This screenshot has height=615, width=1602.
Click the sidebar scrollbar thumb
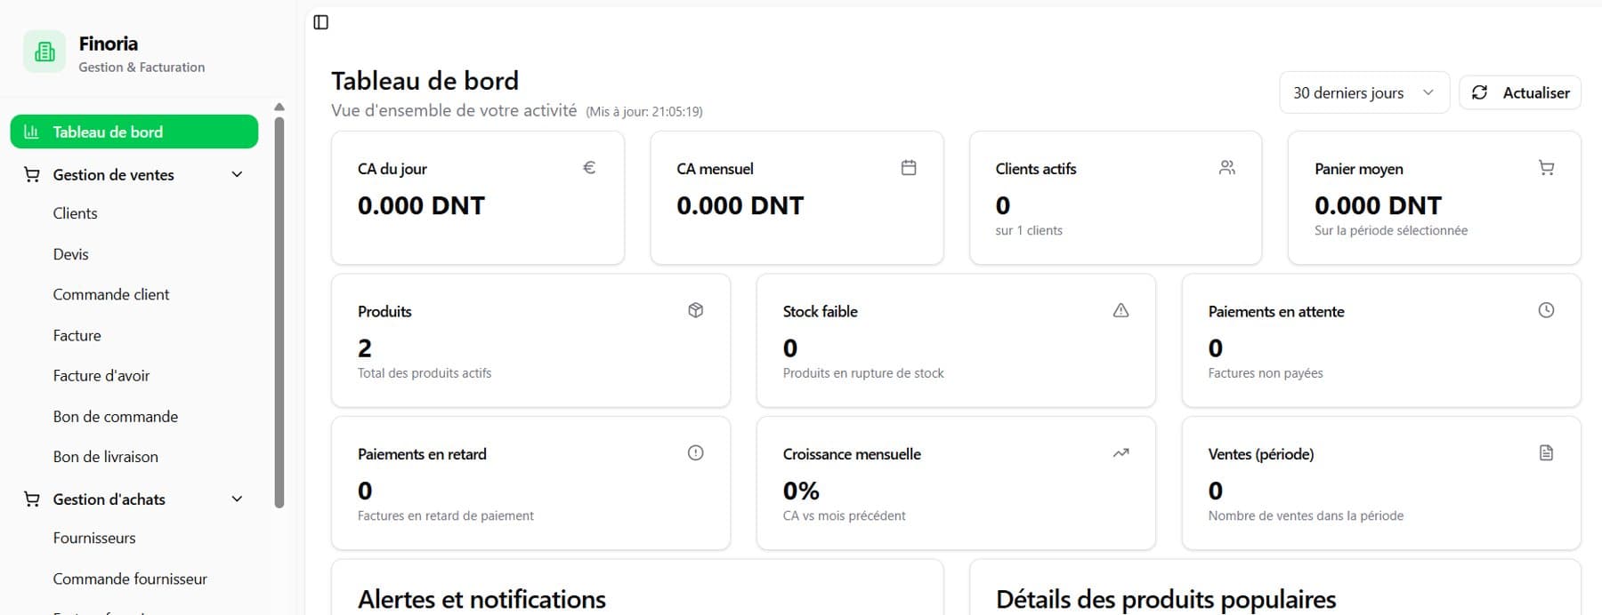[279, 312]
